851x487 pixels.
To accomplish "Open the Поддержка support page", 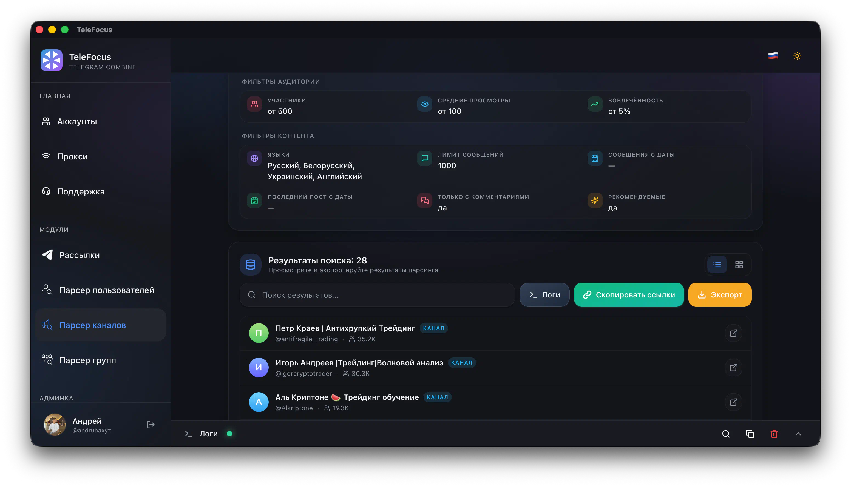I will [x=100, y=192].
